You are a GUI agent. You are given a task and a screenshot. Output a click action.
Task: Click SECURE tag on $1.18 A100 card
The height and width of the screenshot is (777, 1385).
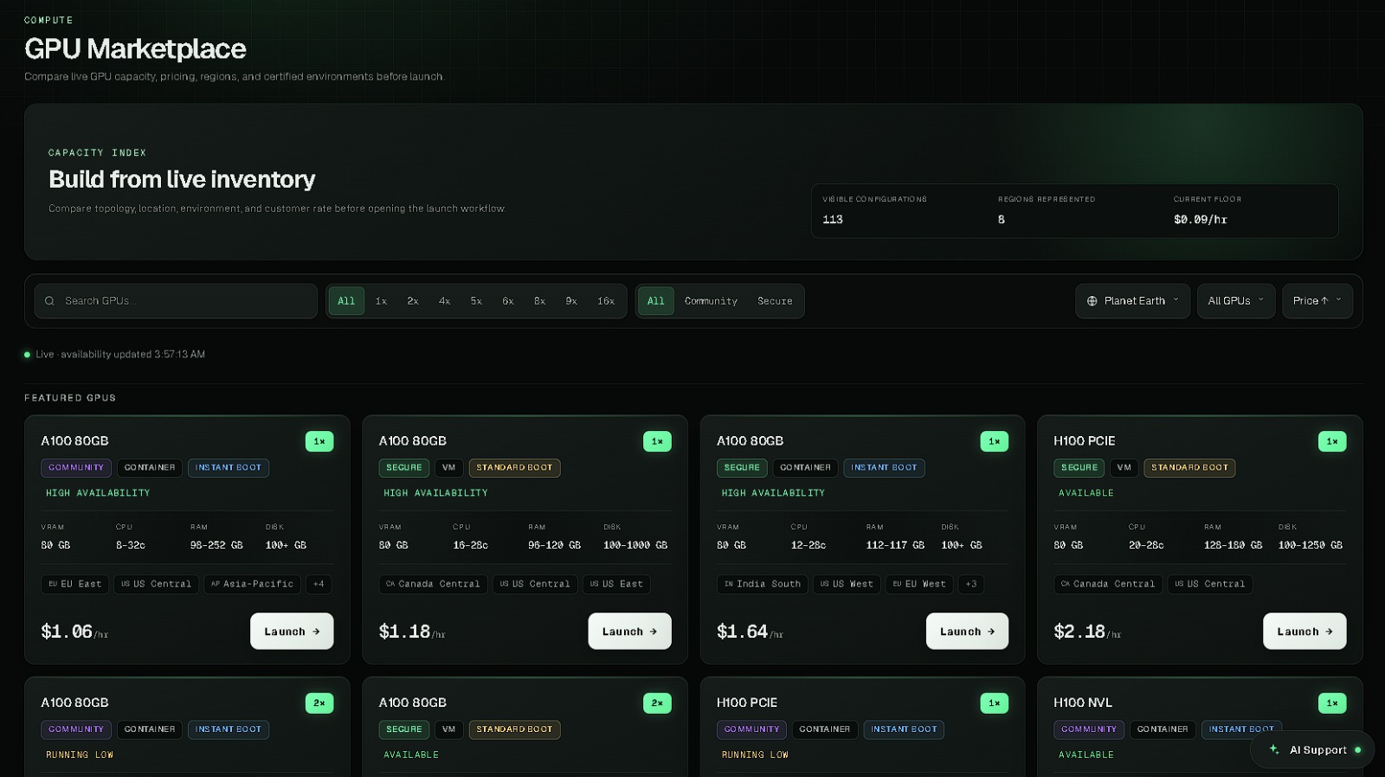click(x=404, y=468)
